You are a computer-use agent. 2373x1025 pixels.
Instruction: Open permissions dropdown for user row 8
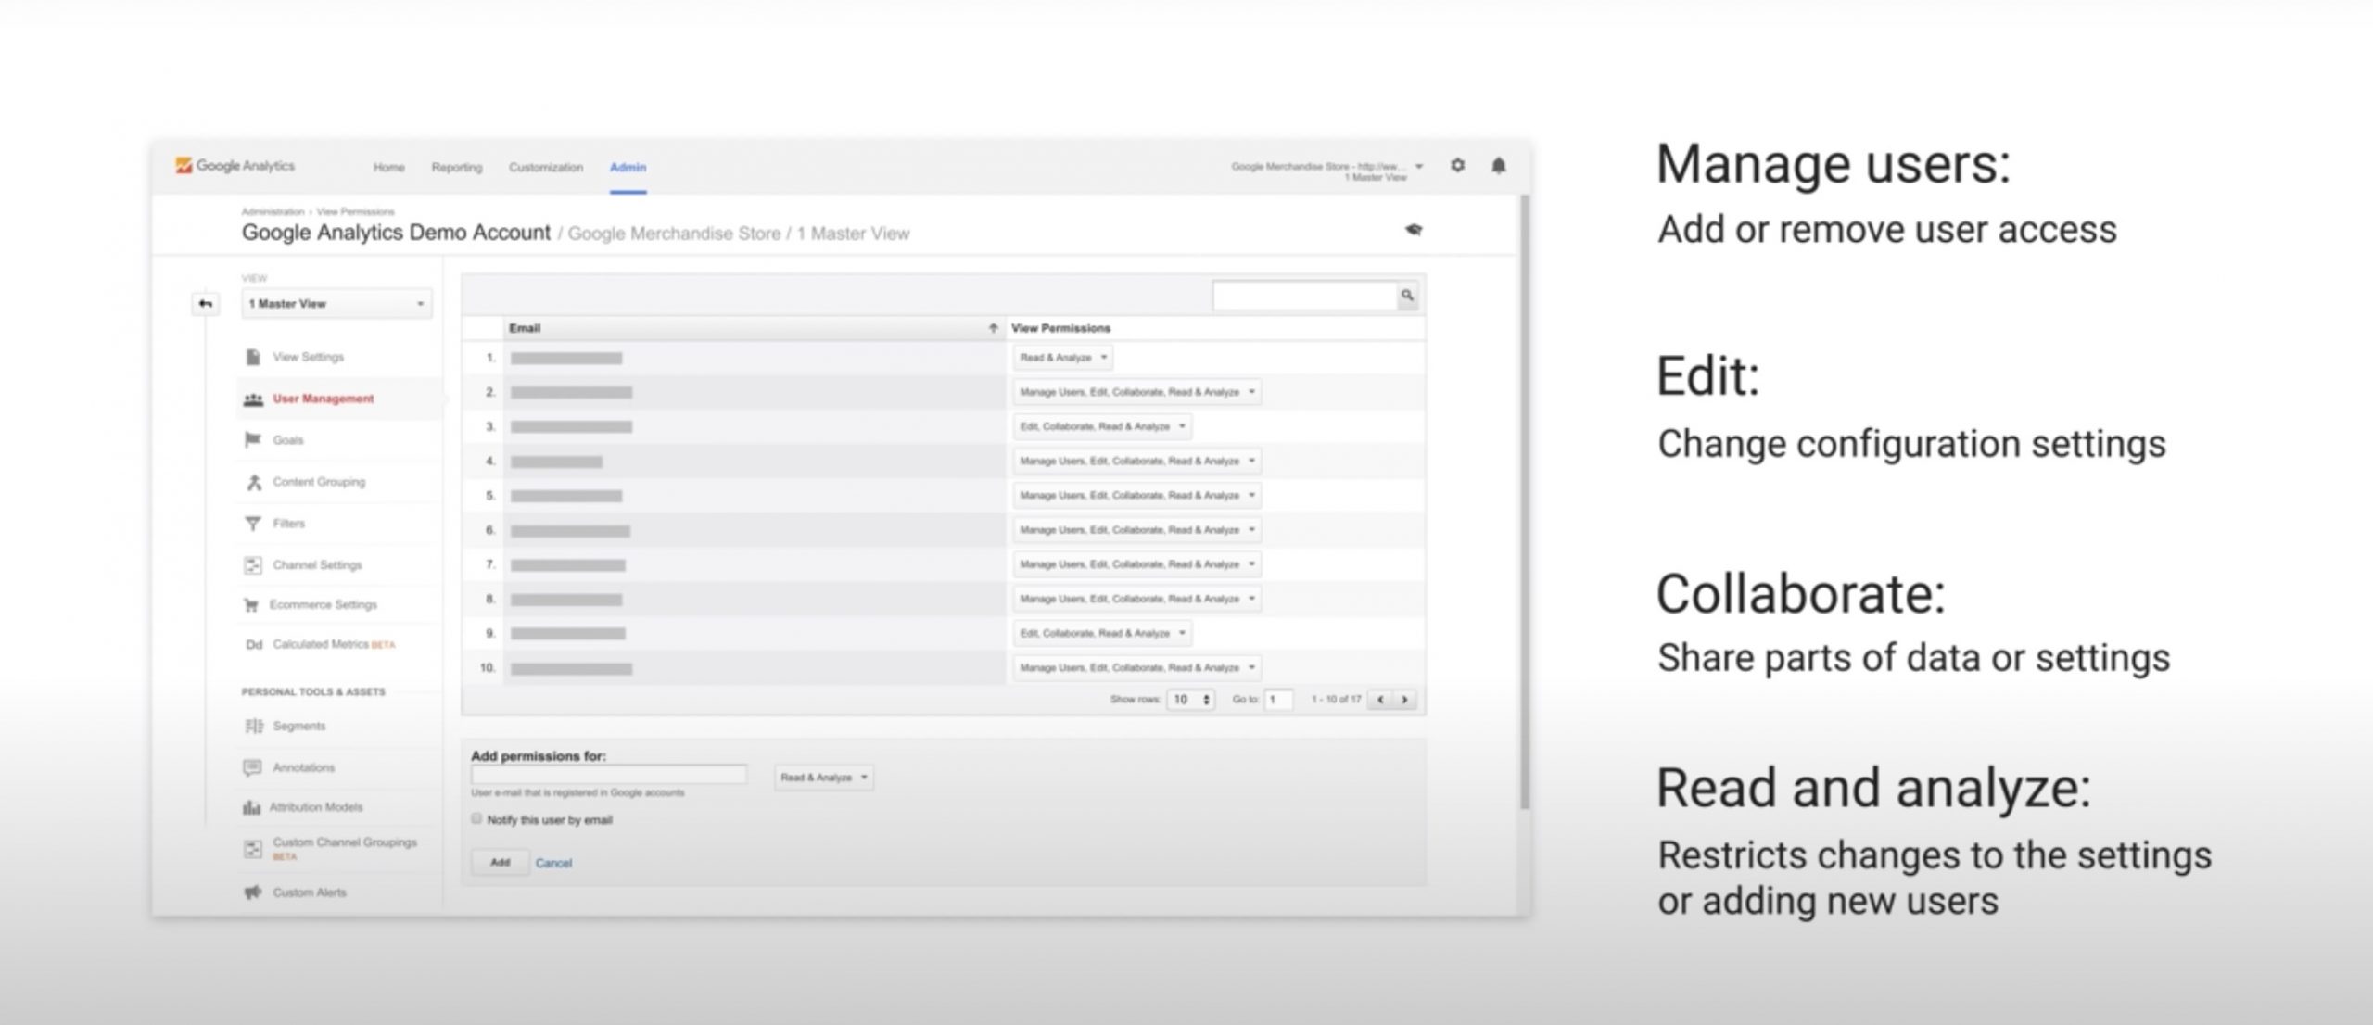(1136, 599)
